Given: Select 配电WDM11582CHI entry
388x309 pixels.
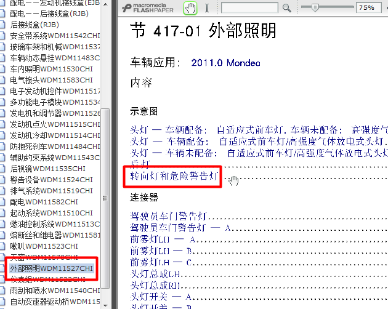Looking at the screenshot, I should (44, 202).
